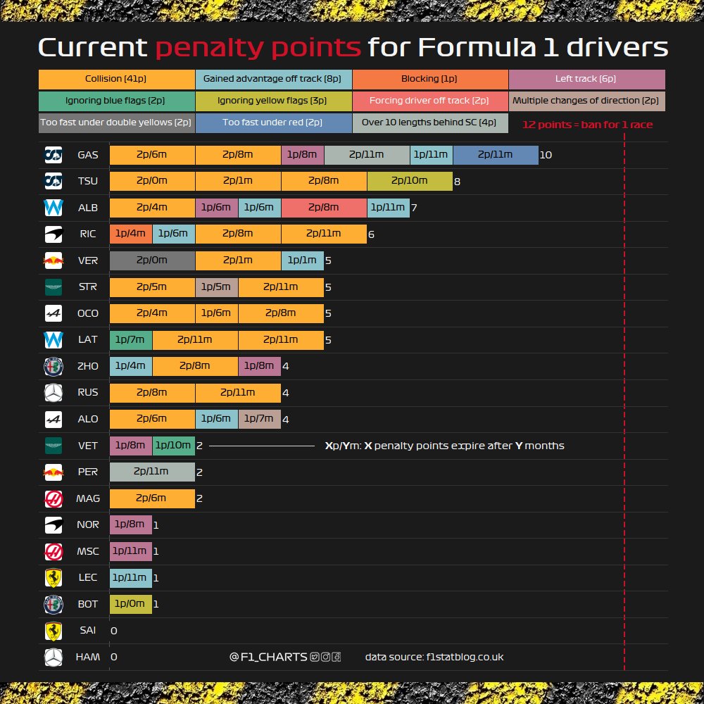This screenshot has height=704, width=704.
Task: Click the Twitter icon beside @F1_CHARTS
Action: point(315,657)
